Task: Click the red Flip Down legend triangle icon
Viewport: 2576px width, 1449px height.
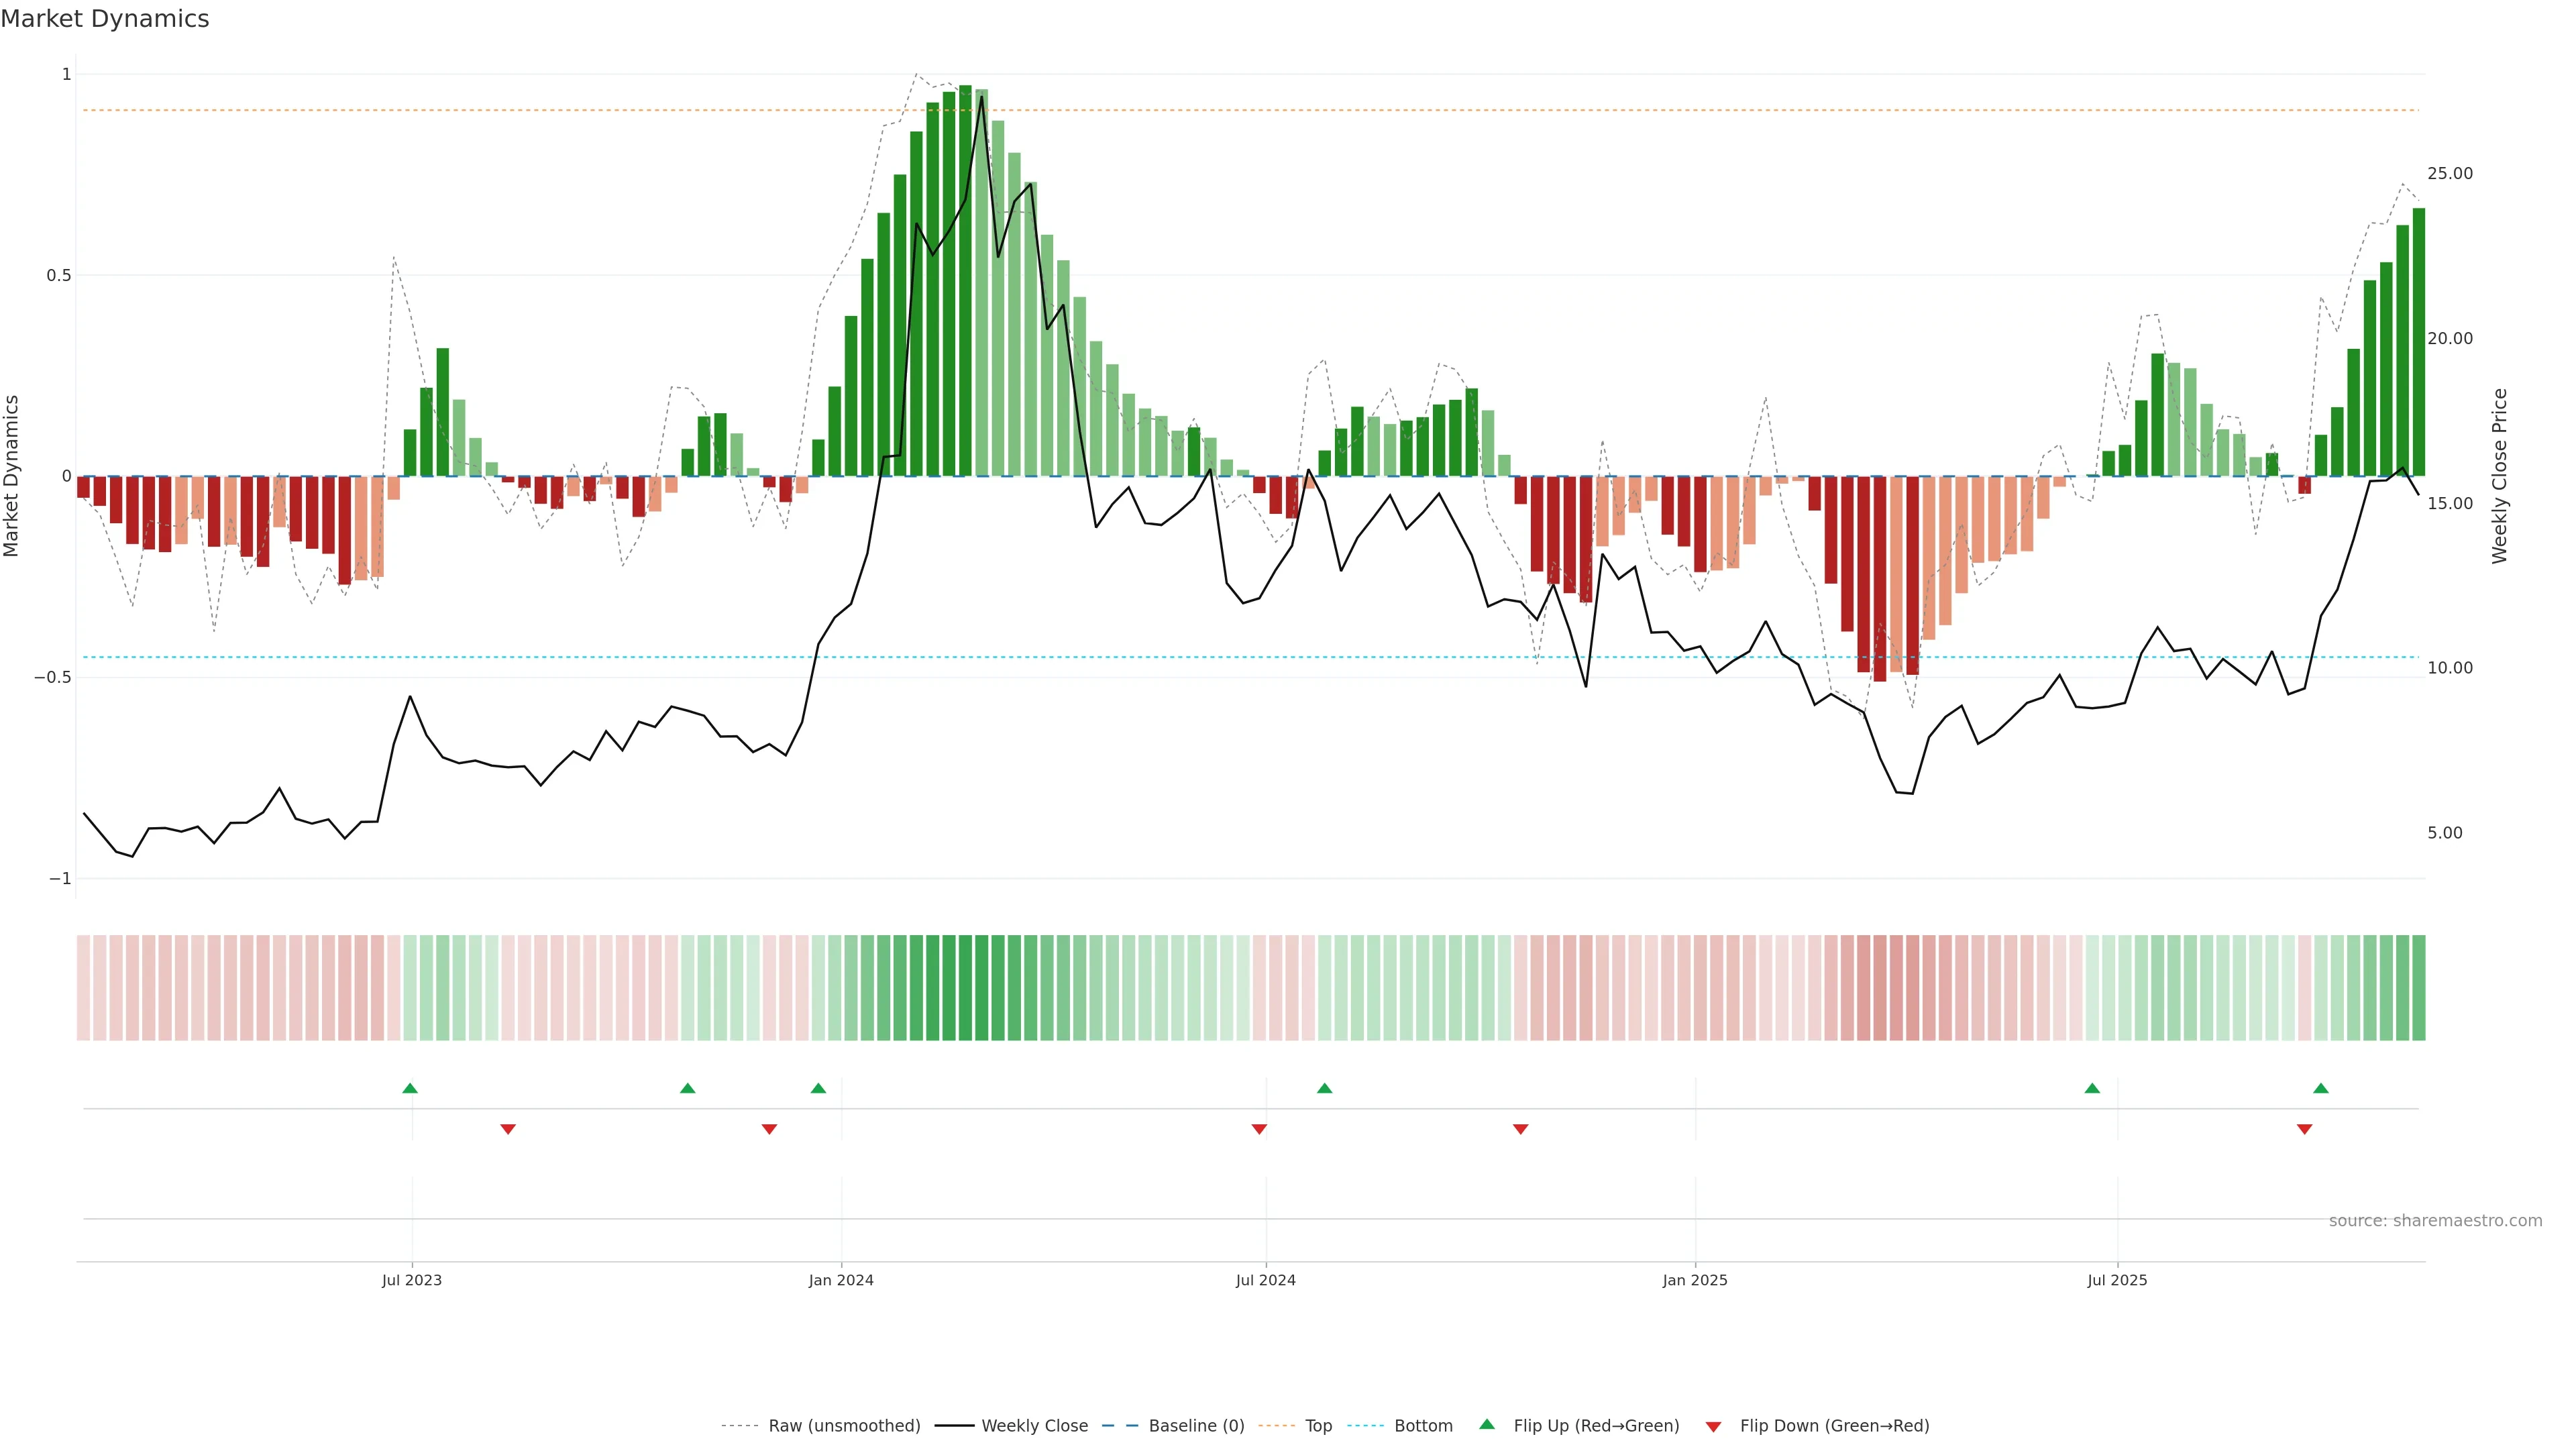Action: pos(1713,1427)
